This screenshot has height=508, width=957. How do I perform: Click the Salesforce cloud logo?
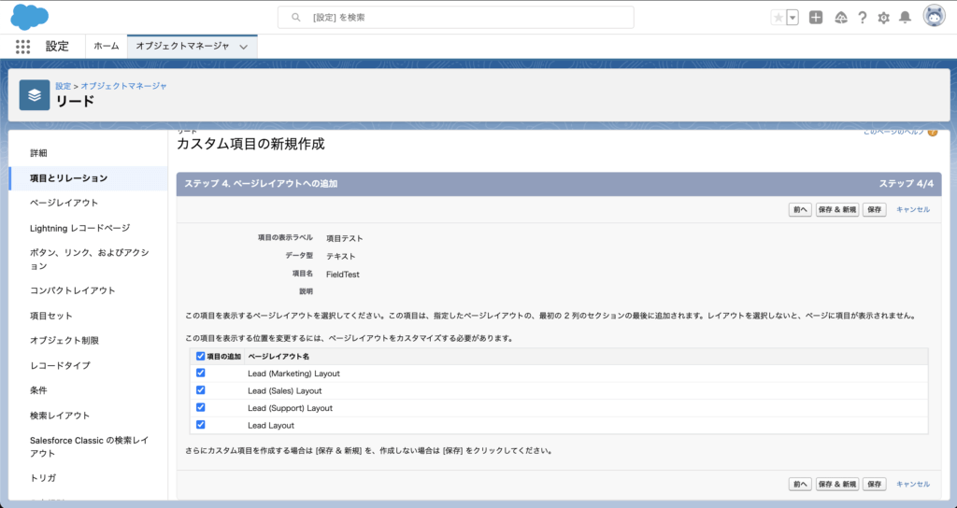[x=29, y=17]
